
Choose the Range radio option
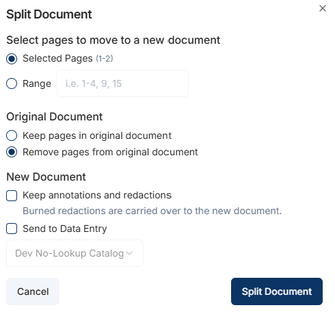click(12, 83)
